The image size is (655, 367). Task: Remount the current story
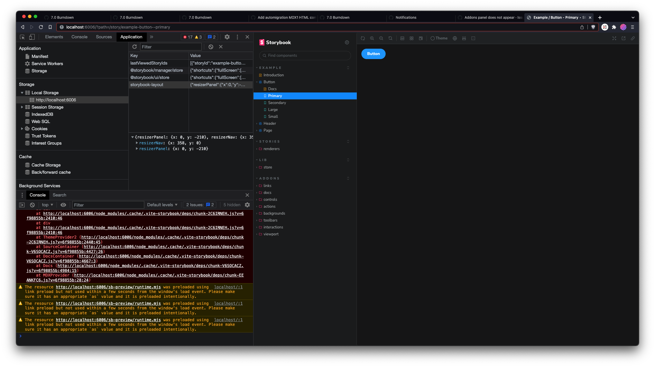click(363, 38)
